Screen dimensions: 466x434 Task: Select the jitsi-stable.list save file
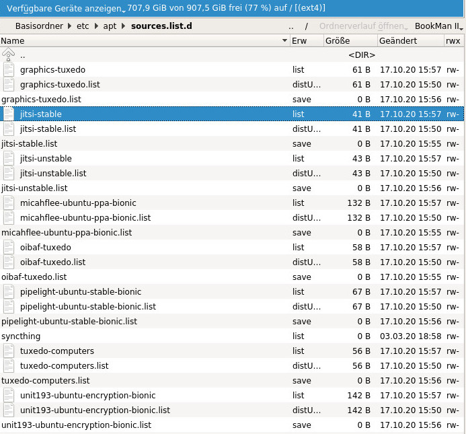click(x=232, y=143)
